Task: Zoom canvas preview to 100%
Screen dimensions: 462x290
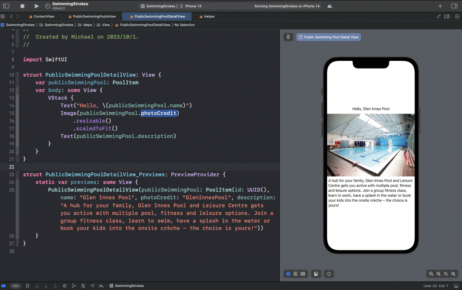Action: (439, 274)
